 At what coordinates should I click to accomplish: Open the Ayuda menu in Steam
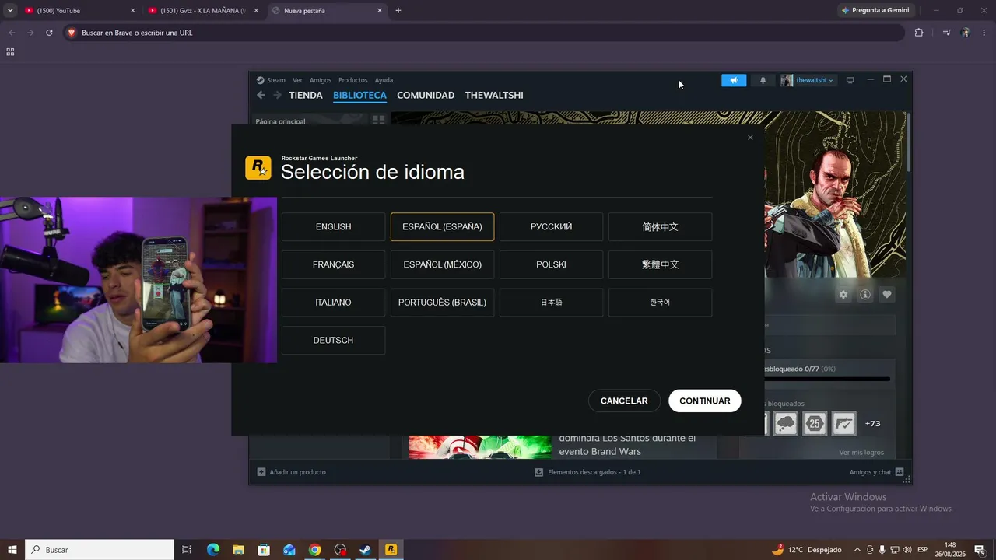coord(384,80)
